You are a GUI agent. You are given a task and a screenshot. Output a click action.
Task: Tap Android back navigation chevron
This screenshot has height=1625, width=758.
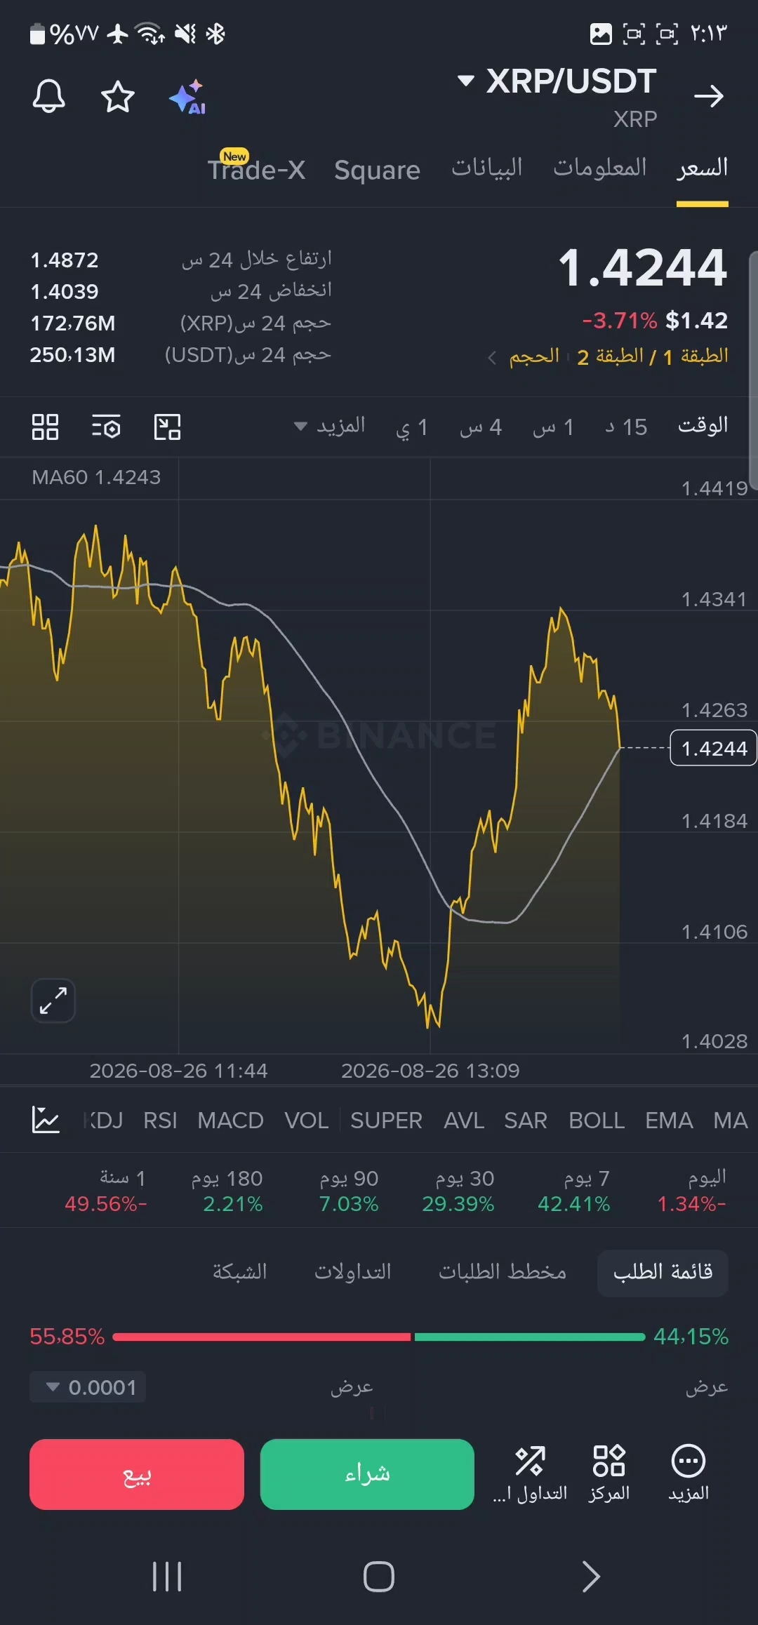pyautogui.click(x=591, y=1577)
